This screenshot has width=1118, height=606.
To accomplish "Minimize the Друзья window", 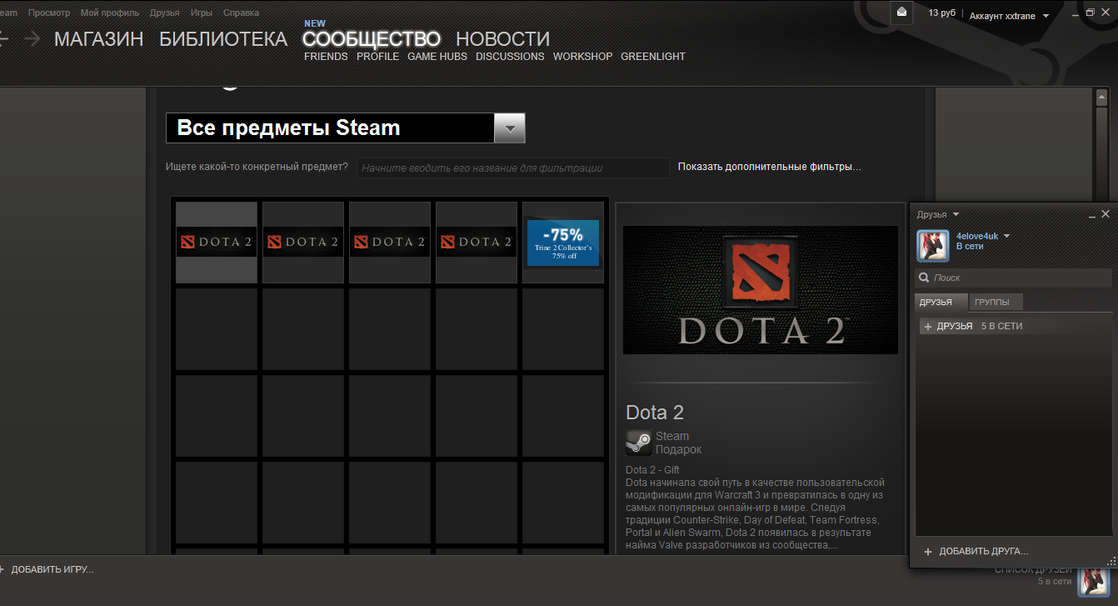I will [1092, 215].
